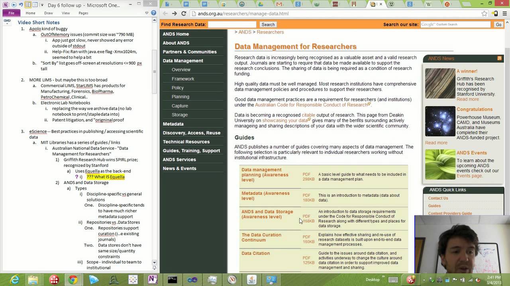This screenshot has width=510, height=286.
Task: Open OneNote from the taskbar
Action: (x=153, y=280)
